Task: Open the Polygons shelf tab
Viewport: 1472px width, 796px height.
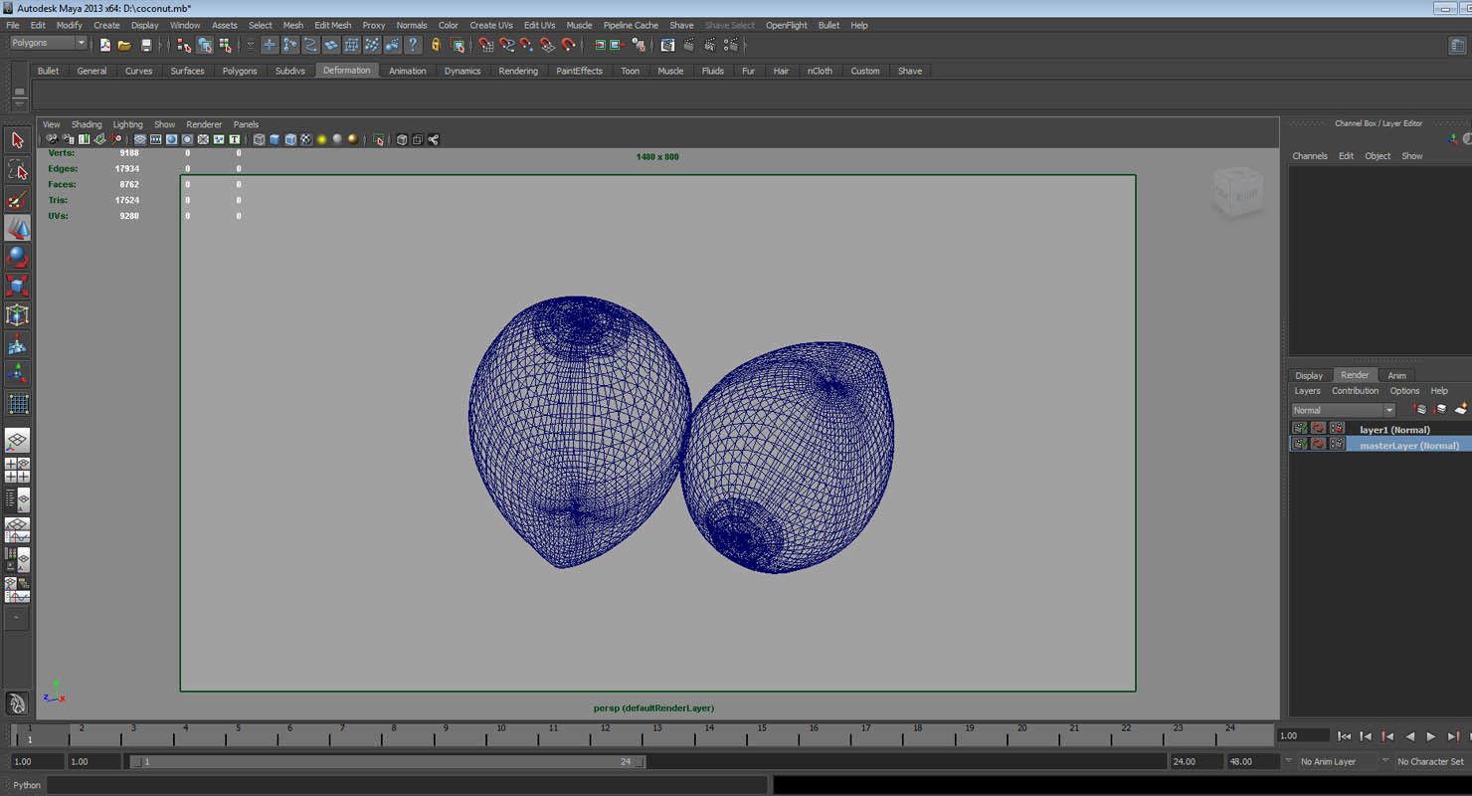Action: pyautogui.click(x=239, y=71)
